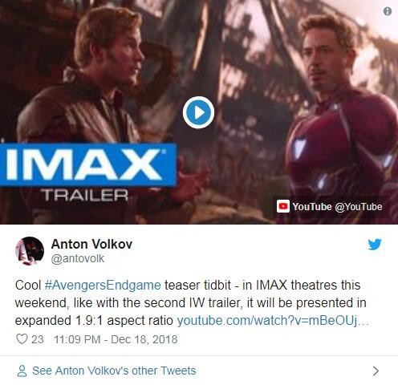The width and height of the screenshot is (398, 385).
Task: Click the person icon beside See other Tweets
Action: [22, 371]
